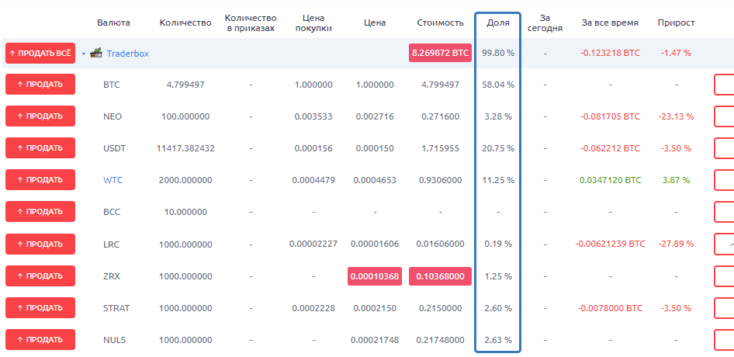734x357 pixels.
Task: Click the BTC currency name
Action: coord(112,85)
